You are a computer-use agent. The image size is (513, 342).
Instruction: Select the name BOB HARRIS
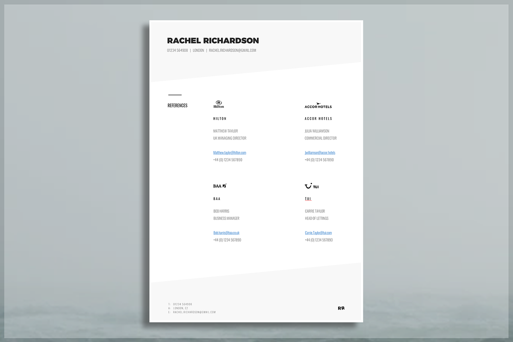click(221, 211)
